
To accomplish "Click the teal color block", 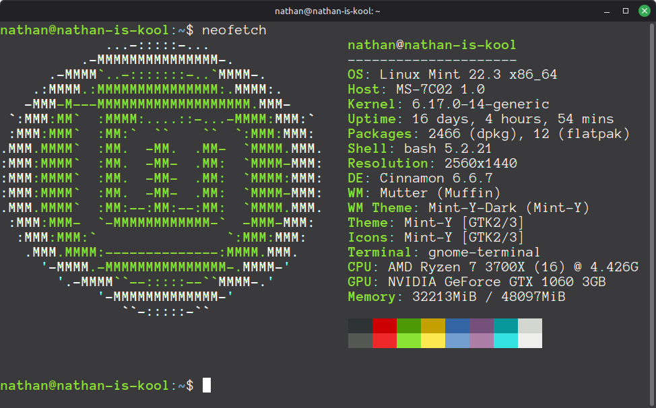I will coord(506,326).
